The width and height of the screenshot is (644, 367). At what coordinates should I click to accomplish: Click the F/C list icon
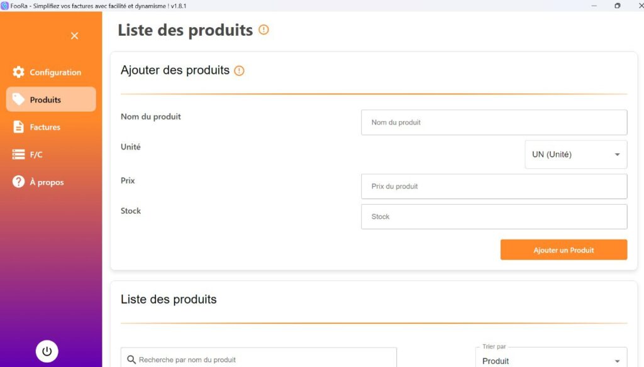(x=18, y=155)
